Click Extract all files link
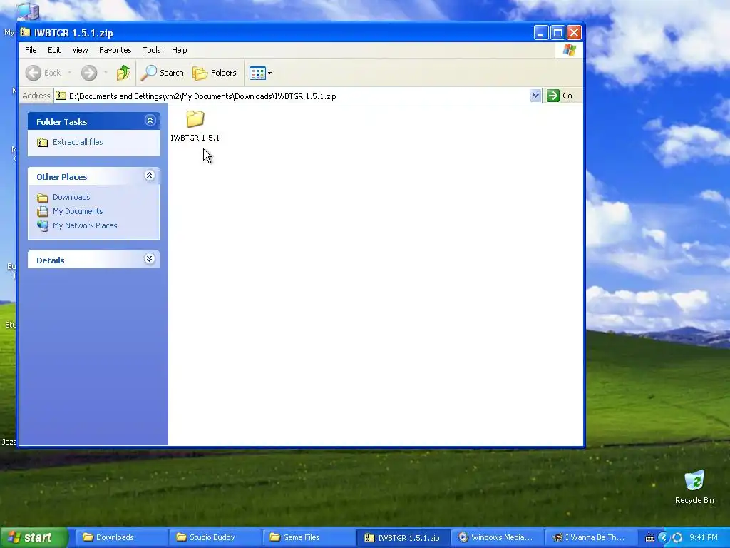Screen dimensions: 730x548 tap(78, 142)
